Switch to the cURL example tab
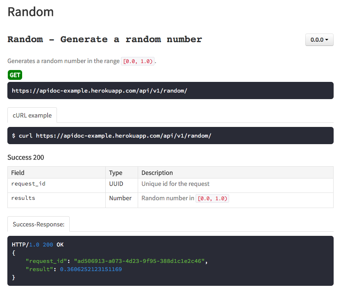This screenshot has height=294, width=341. click(32, 115)
